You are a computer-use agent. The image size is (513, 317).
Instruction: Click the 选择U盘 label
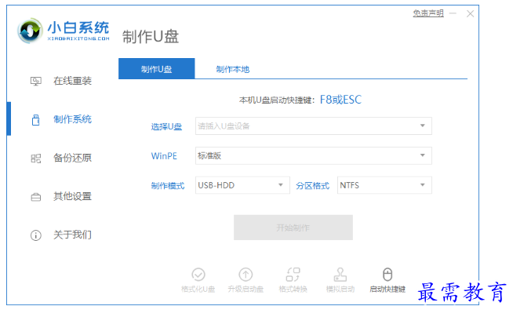click(166, 126)
